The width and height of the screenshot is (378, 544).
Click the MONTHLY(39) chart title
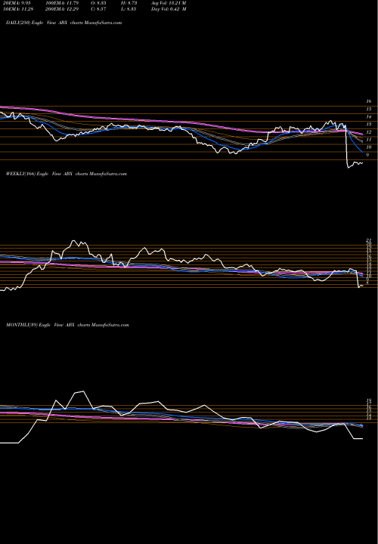pyautogui.click(x=67, y=325)
